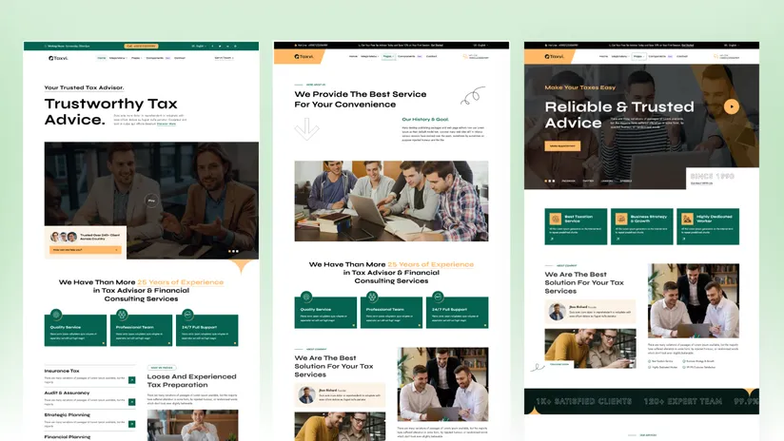784x441 pixels.
Task: Select Home in Trustworthy Tax page navbar
Action: tap(102, 58)
